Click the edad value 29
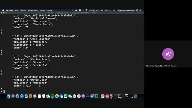This screenshot has width=192, height=108. [x=27, y=68]
